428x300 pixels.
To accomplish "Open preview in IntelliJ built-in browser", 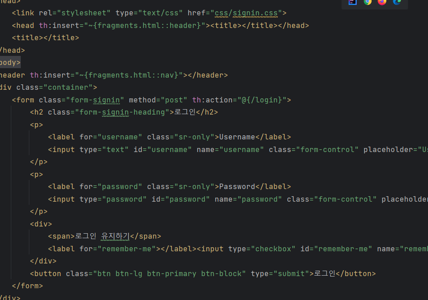I will pos(353,2).
